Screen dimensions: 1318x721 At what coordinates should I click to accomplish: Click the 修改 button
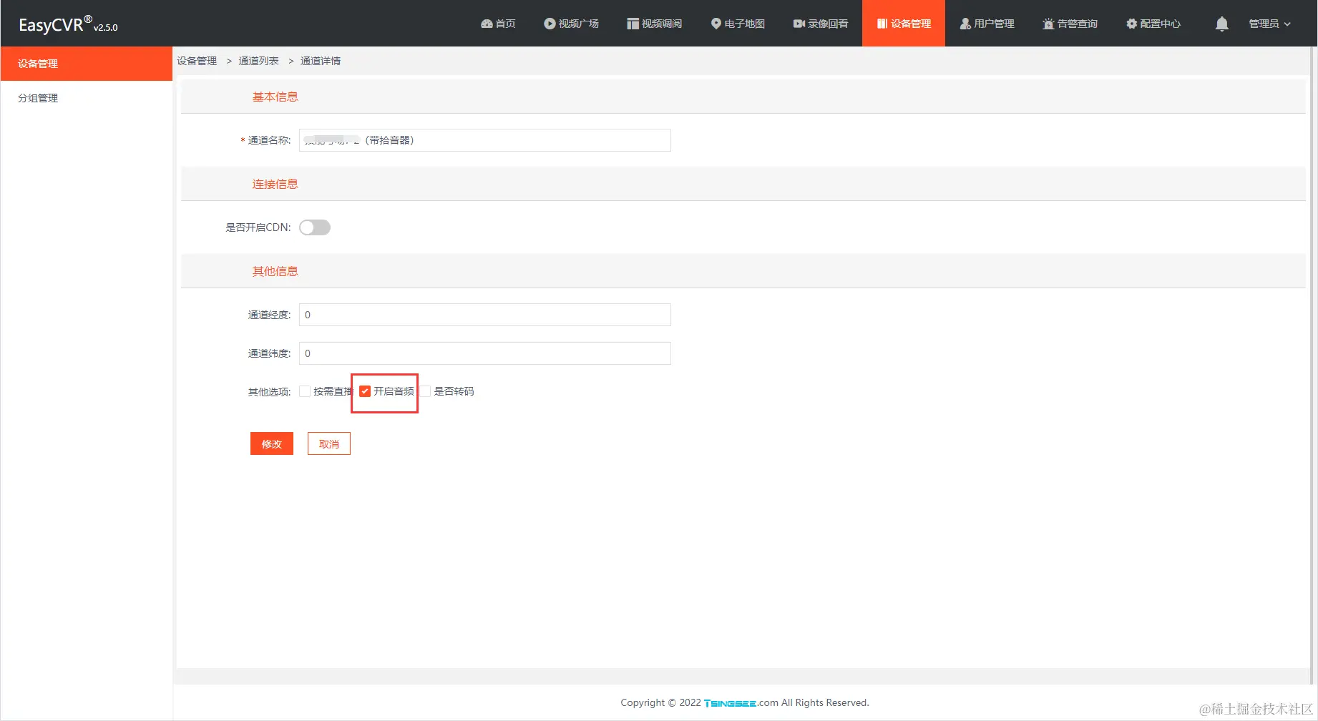[x=272, y=443]
